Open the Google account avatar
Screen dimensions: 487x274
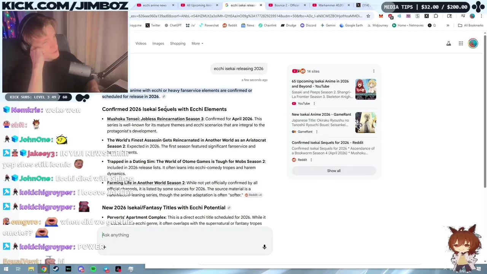click(x=473, y=43)
